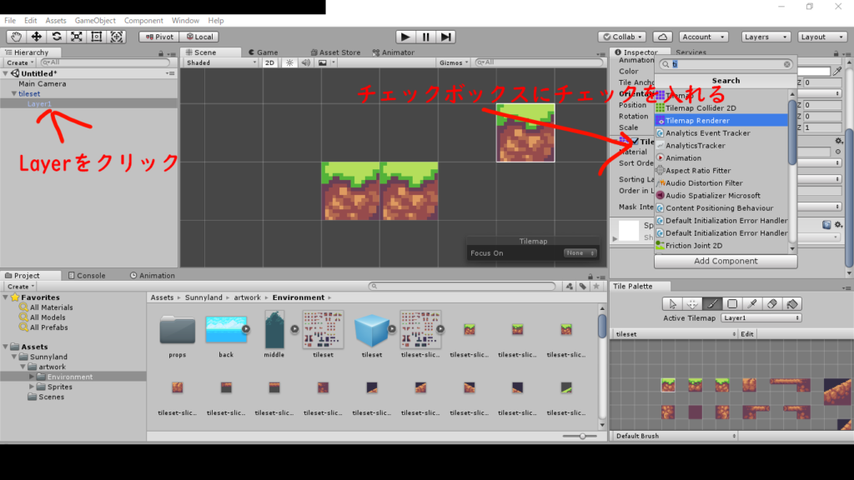Toggle scene audio speaker icon
The image size is (854, 480).
point(305,62)
